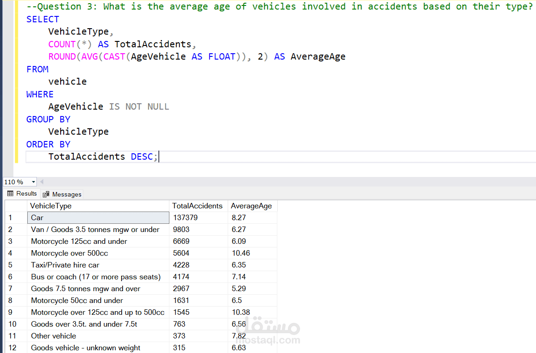Click AverageAge value 6.35
The image size is (536, 353).
(x=253, y=265)
